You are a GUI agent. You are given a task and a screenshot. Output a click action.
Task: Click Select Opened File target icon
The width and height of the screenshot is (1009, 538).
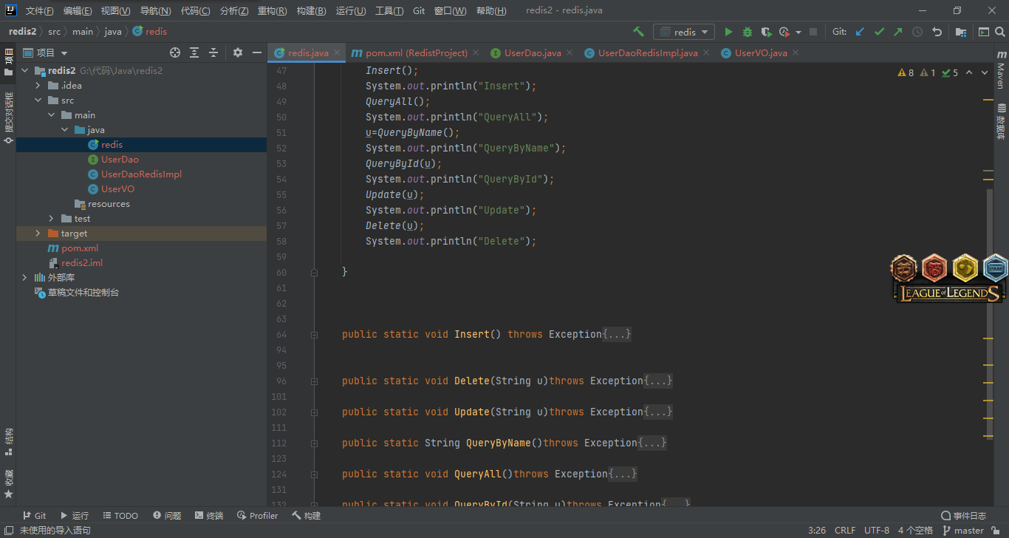pyautogui.click(x=175, y=52)
